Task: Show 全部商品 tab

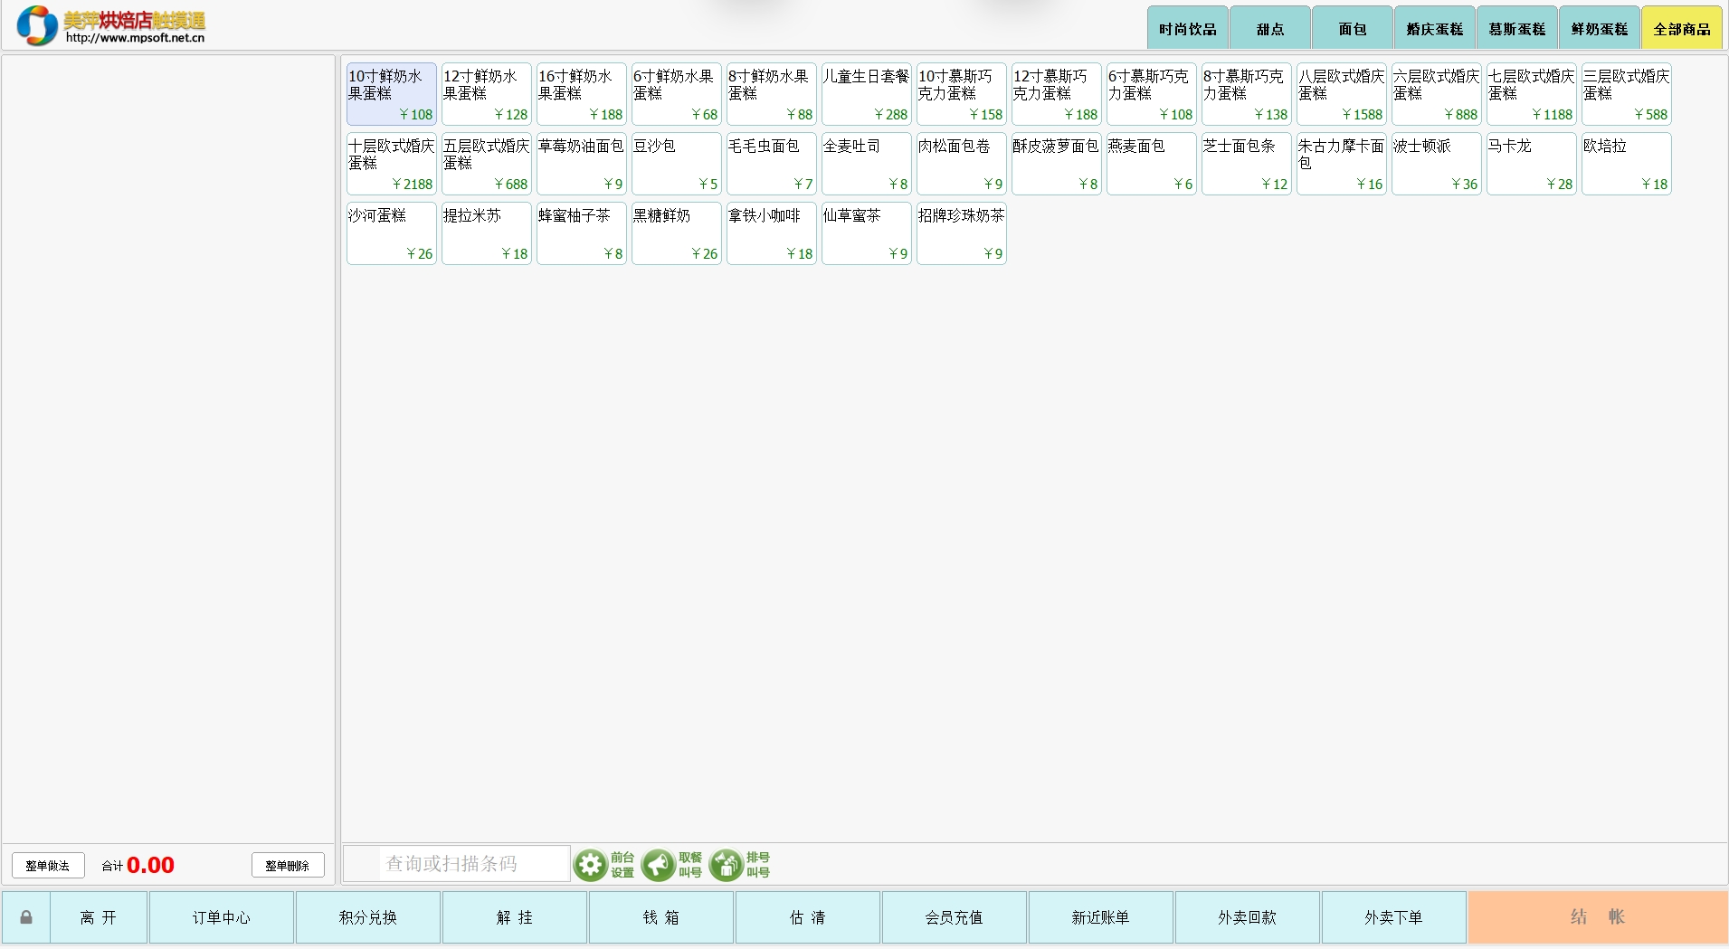Action: click(1681, 29)
